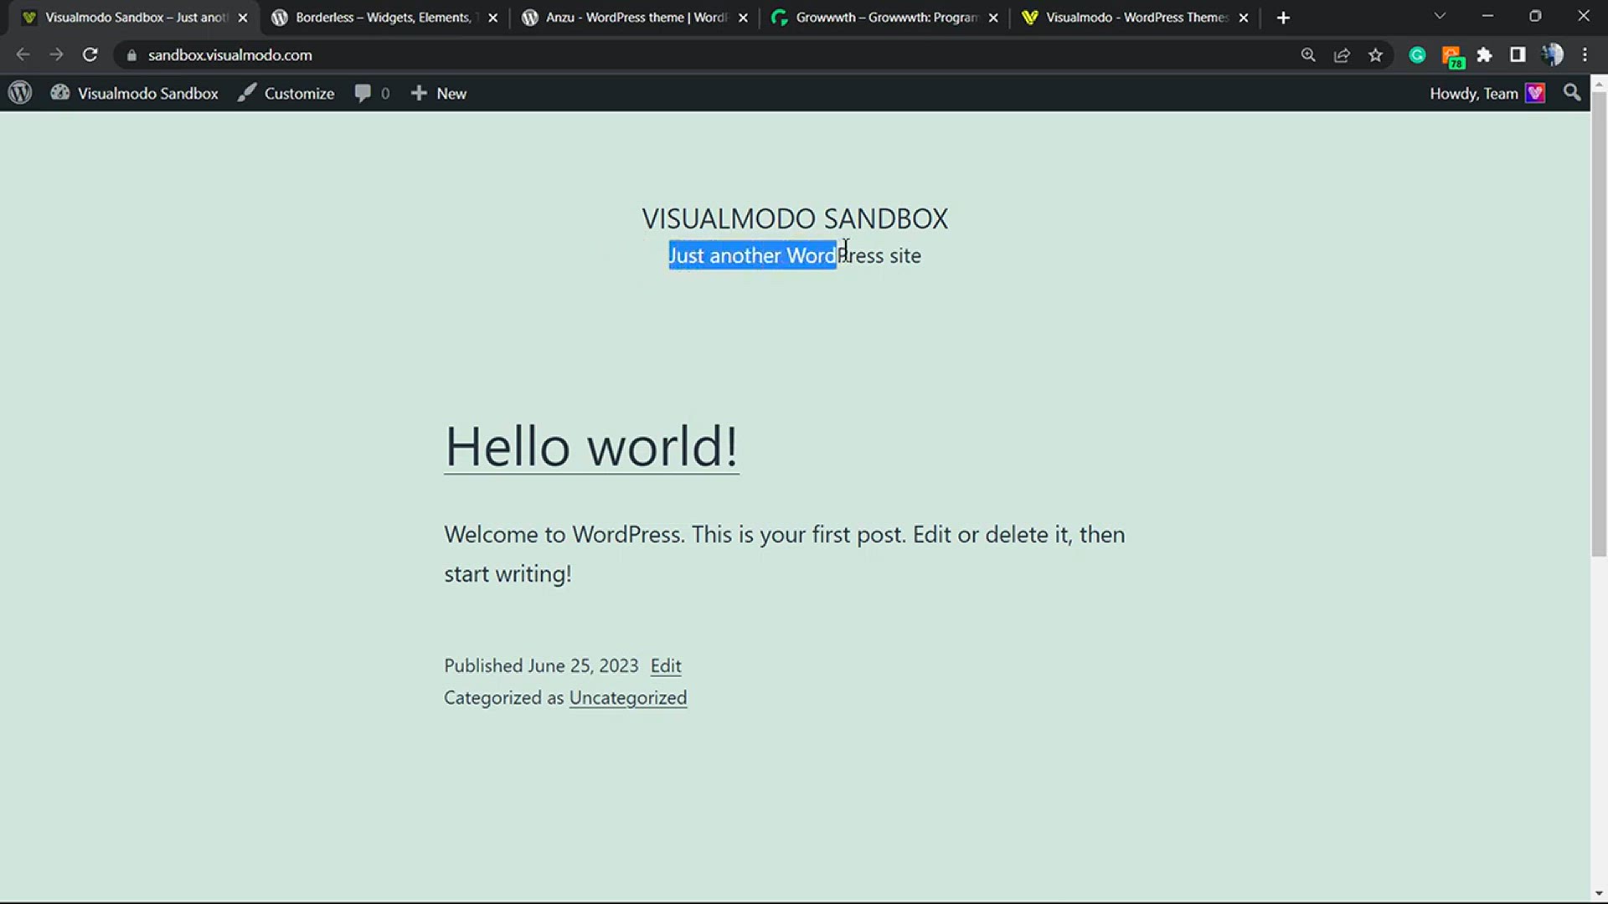Click the VISUALMODO SANDBOX site title
The image size is (1608, 904).
pos(795,218)
